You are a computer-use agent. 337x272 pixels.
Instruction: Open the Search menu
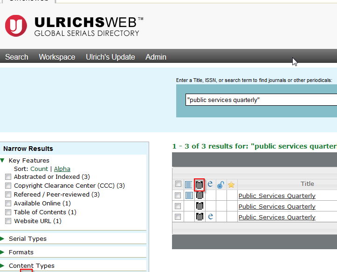[17, 57]
